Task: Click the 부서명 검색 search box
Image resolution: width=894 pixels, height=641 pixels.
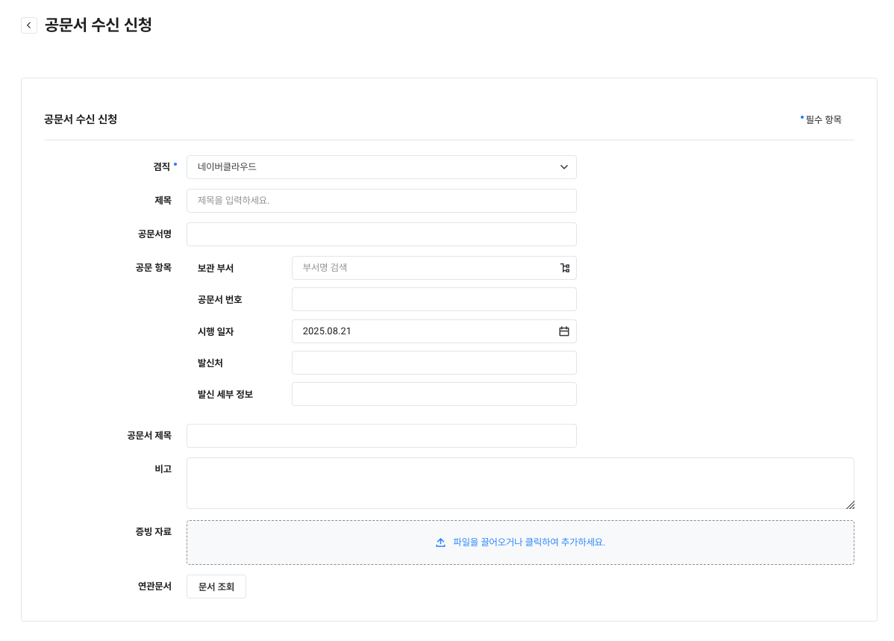Action: click(425, 268)
